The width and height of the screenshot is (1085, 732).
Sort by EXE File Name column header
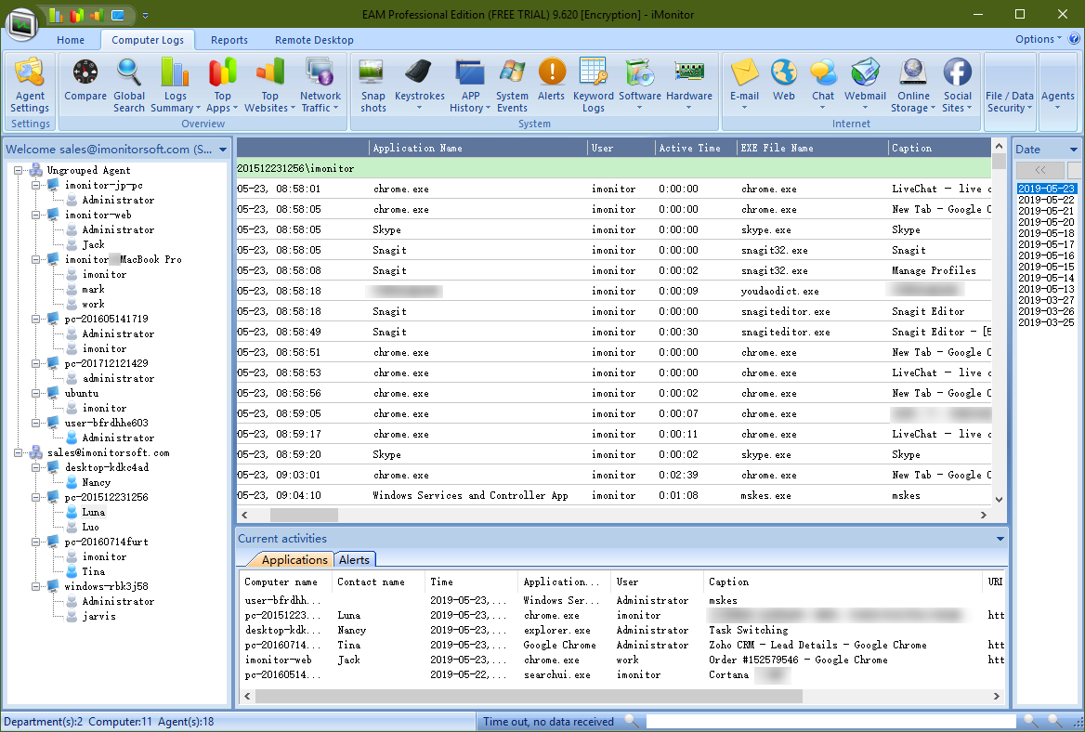[813, 148]
